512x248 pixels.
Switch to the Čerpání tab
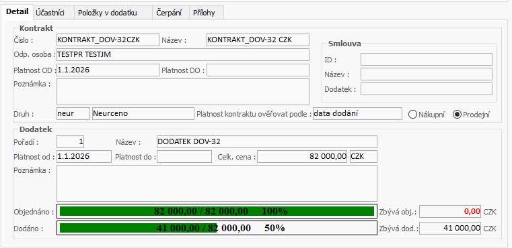point(171,13)
